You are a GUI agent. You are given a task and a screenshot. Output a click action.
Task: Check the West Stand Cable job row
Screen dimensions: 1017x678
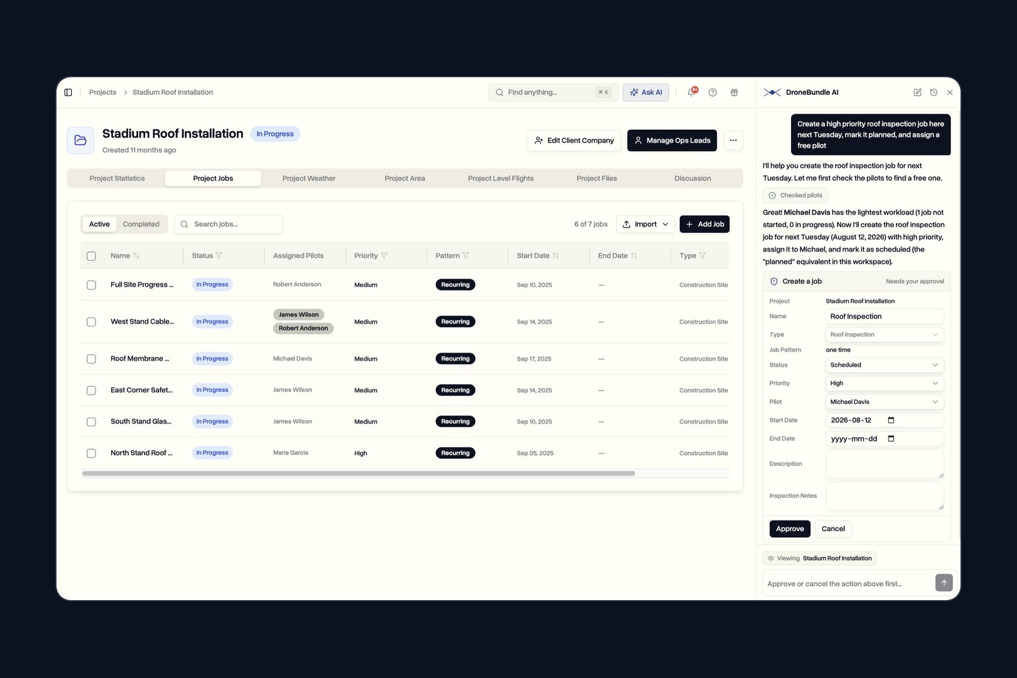click(91, 322)
